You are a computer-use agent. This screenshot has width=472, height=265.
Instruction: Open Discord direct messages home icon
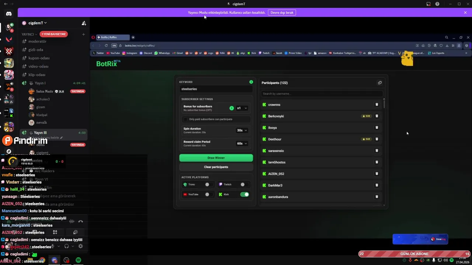click(x=9, y=14)
